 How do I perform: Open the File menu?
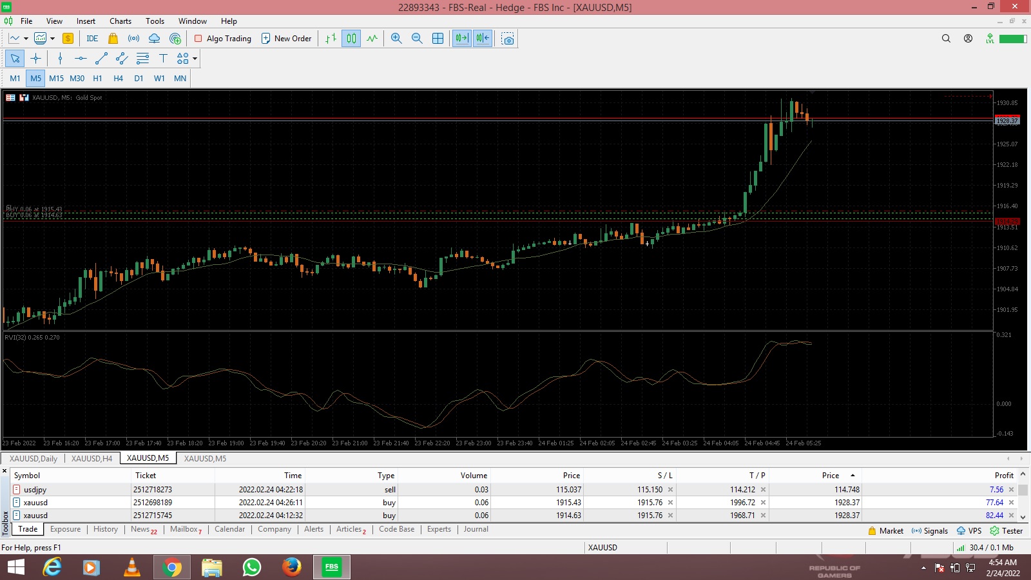tap(26, 21)
